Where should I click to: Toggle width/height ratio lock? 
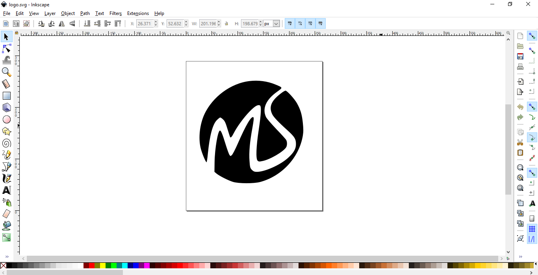point(226,24)
